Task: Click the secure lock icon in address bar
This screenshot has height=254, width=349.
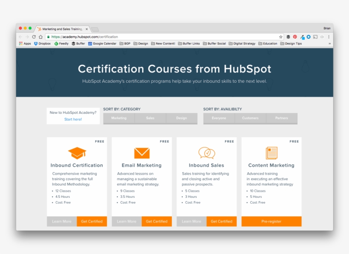Action: point(48,37)
